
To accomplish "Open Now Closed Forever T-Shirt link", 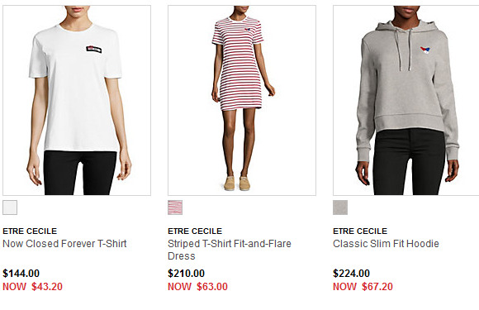I will click(64, 244).
